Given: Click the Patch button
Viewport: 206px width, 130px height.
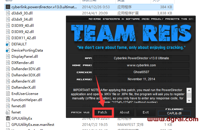Looking at the screenshot, I should click(x=102, y=112).
